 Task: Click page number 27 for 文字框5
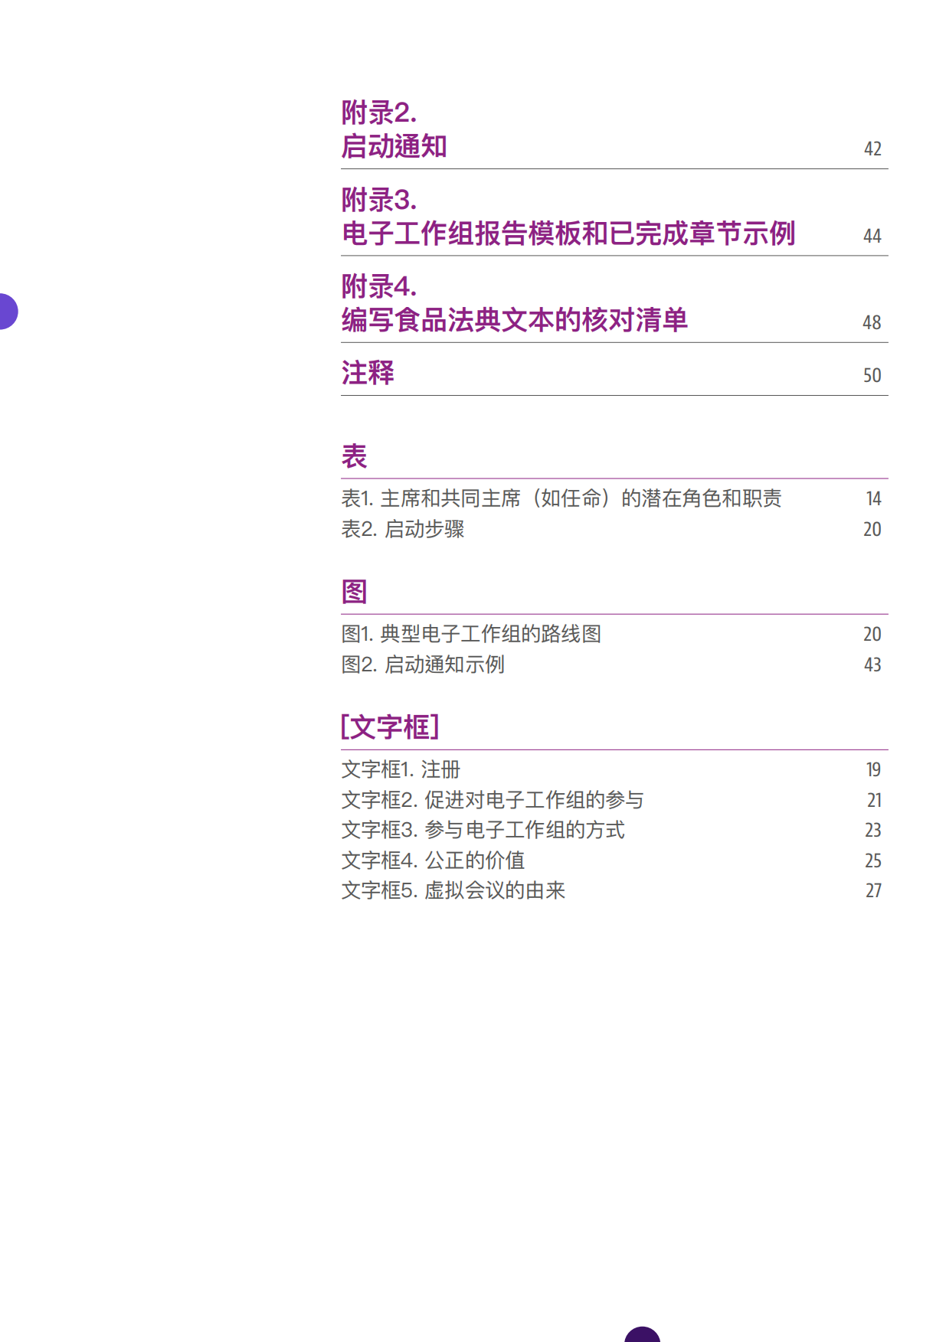pyautogui.click(x=873, y=890)
